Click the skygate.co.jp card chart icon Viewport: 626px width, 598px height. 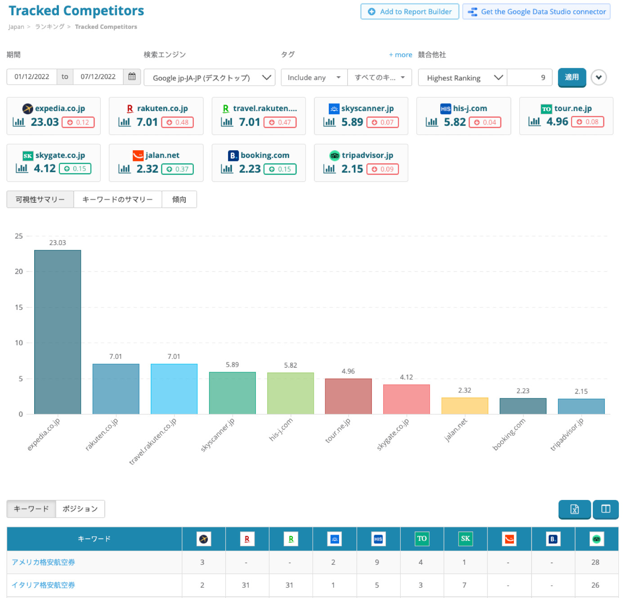coord(22,168)
